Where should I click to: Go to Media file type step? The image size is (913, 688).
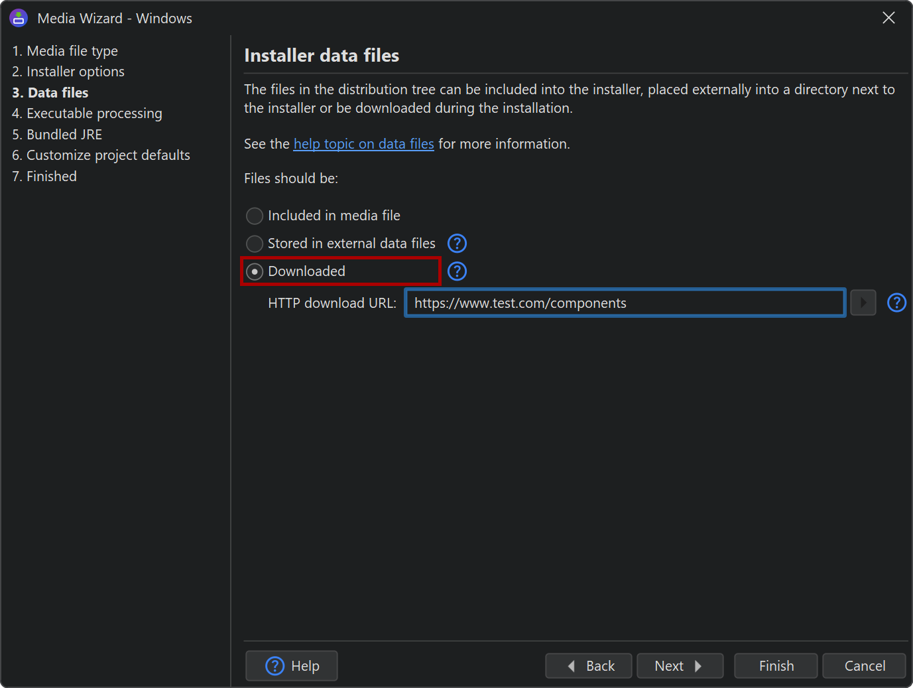click(x=65, y=51)
